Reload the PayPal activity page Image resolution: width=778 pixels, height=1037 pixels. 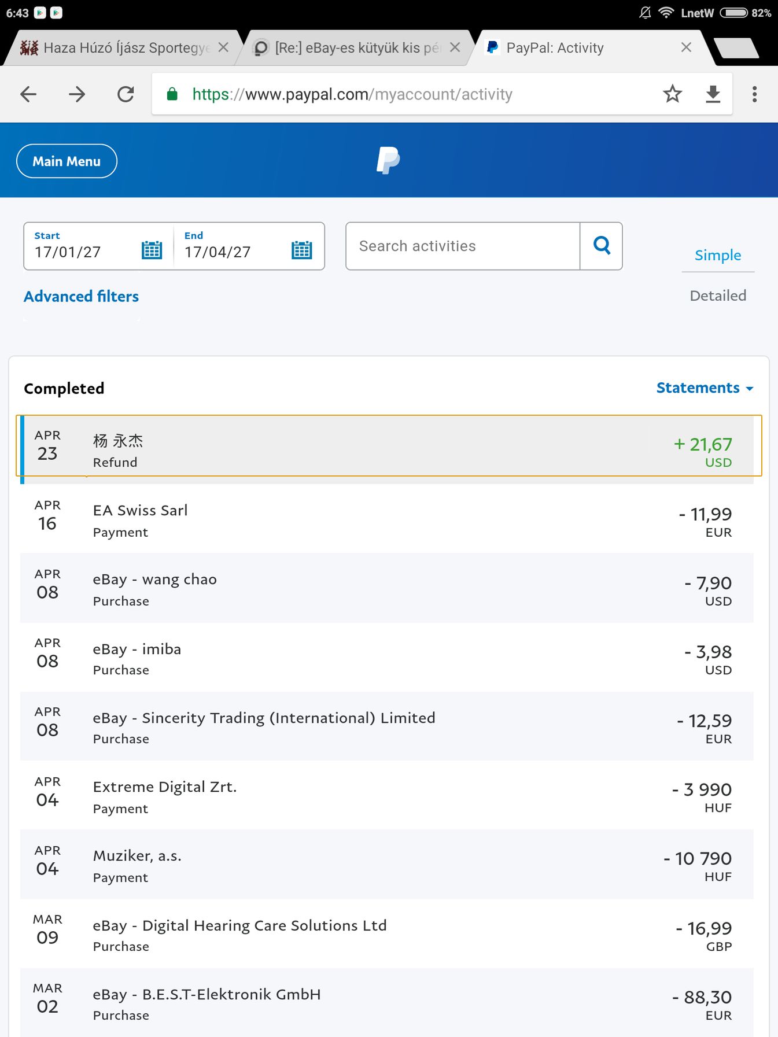126,94
